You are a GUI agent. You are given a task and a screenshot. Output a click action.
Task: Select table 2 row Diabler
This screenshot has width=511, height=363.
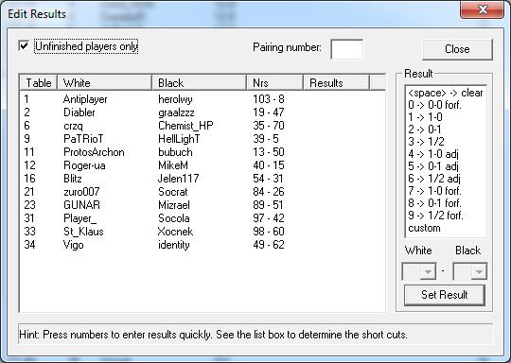pos(203,112)
